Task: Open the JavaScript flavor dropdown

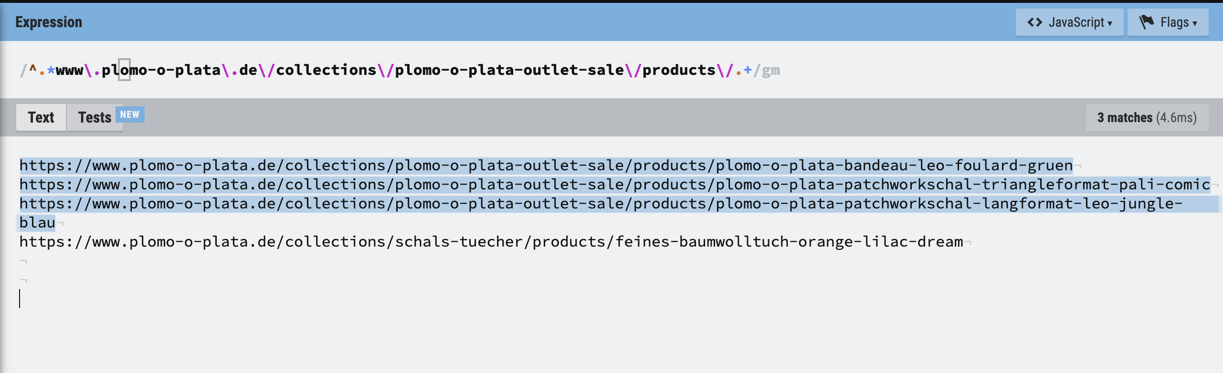Action: [x=1069, y=22]
